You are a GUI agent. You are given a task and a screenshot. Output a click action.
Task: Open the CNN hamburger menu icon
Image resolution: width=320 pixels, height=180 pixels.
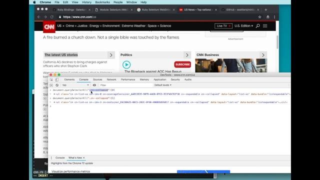(265, 26)
